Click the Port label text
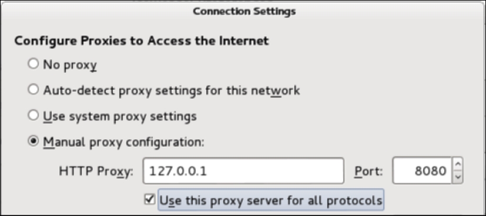The height and width of the screenshot is (216, 486). (368, 171)
